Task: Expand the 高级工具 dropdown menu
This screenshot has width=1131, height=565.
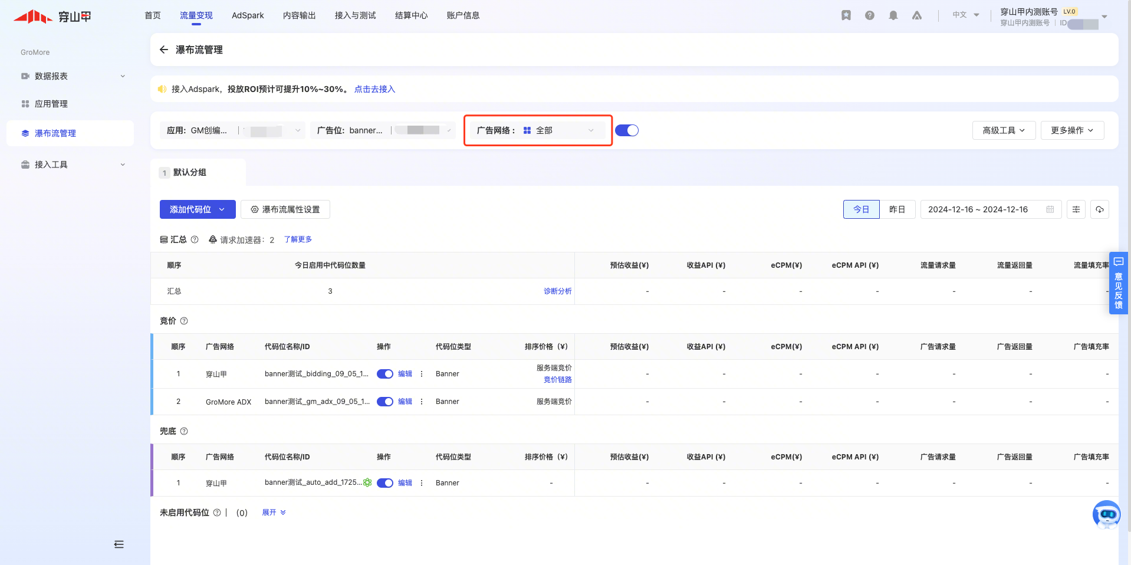Action: click(x=1003, y=130)
